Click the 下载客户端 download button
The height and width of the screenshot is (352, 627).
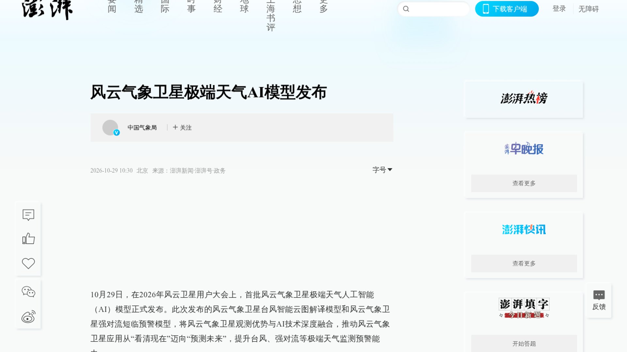coord(507,9)
